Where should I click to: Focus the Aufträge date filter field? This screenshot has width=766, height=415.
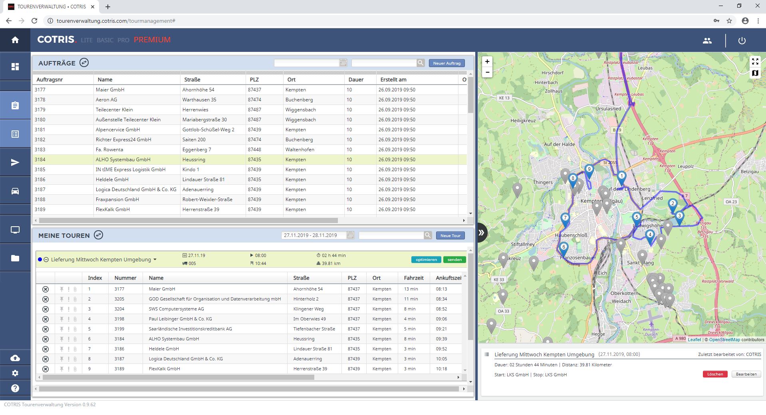[307, 63]
